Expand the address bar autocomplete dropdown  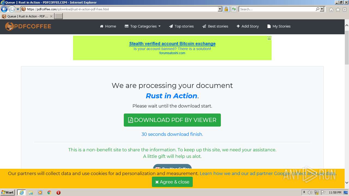[x=220, y=9]
